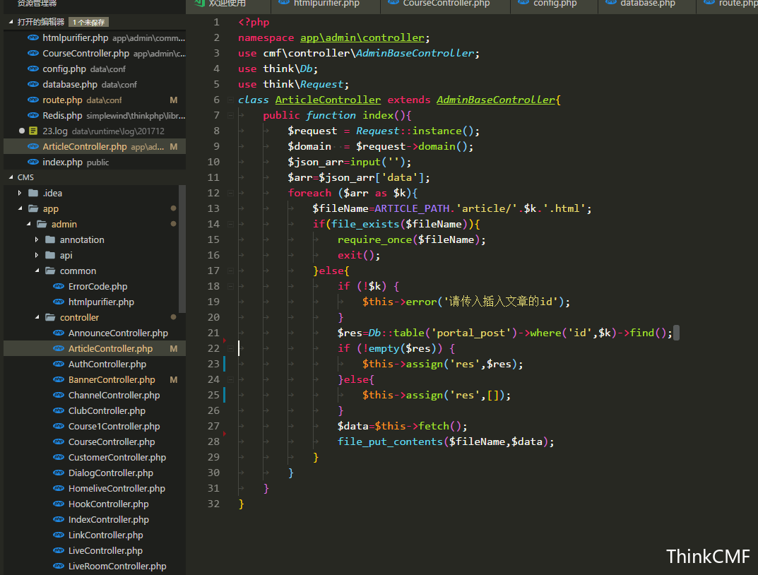This screenshot has width=758, height=575.
Task: Fold the if block at line 14
Action: click(x=230, y=224)
